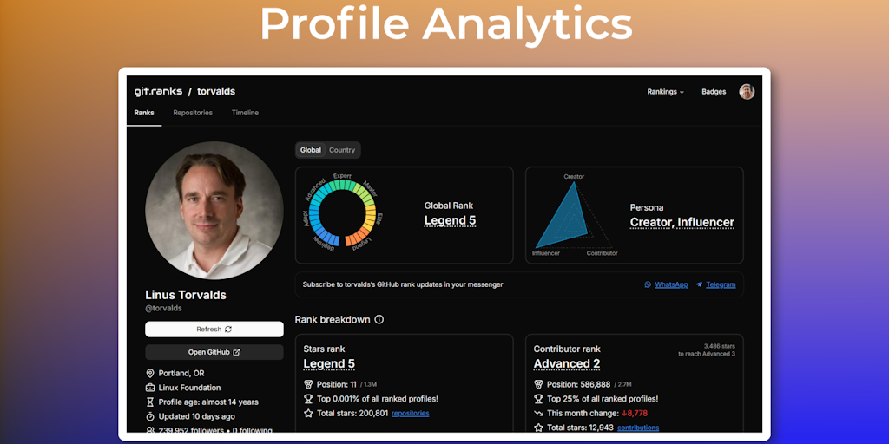This screenshot has width=889, height=444.
Task: Open the Repositories tab
Action: click(x=193, y=113)
